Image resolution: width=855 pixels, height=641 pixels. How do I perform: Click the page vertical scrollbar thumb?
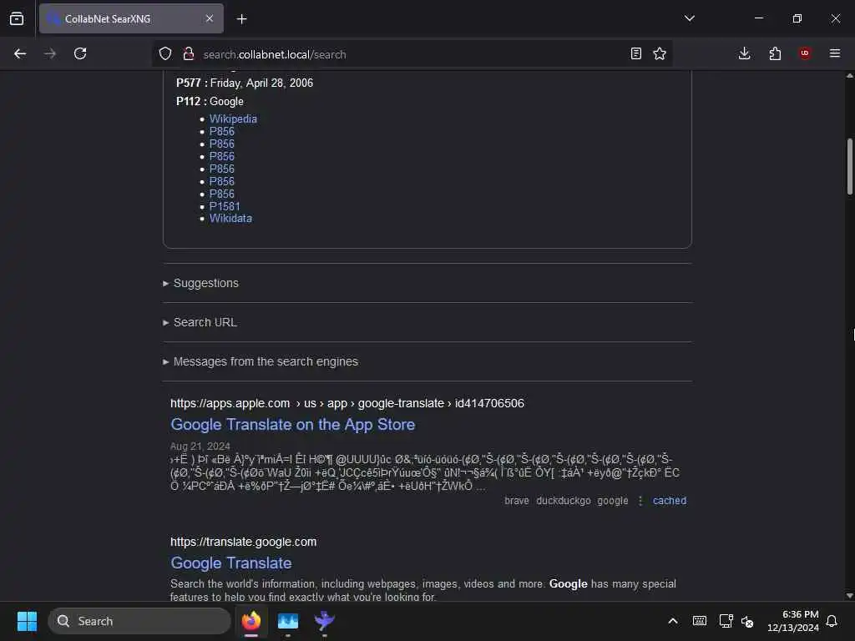[849, 166]
